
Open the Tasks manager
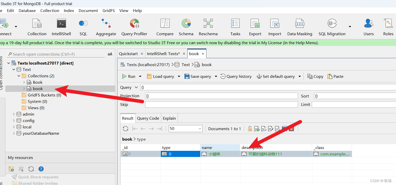[235, 27]
